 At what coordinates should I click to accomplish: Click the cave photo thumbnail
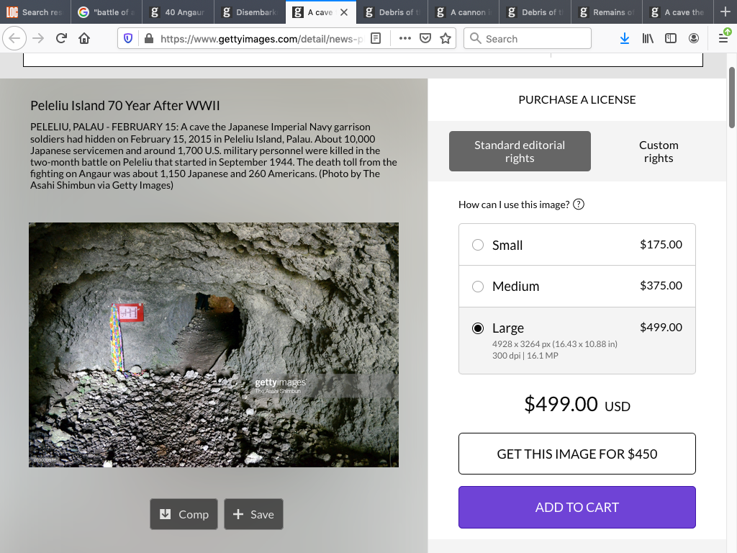(214, 344)
